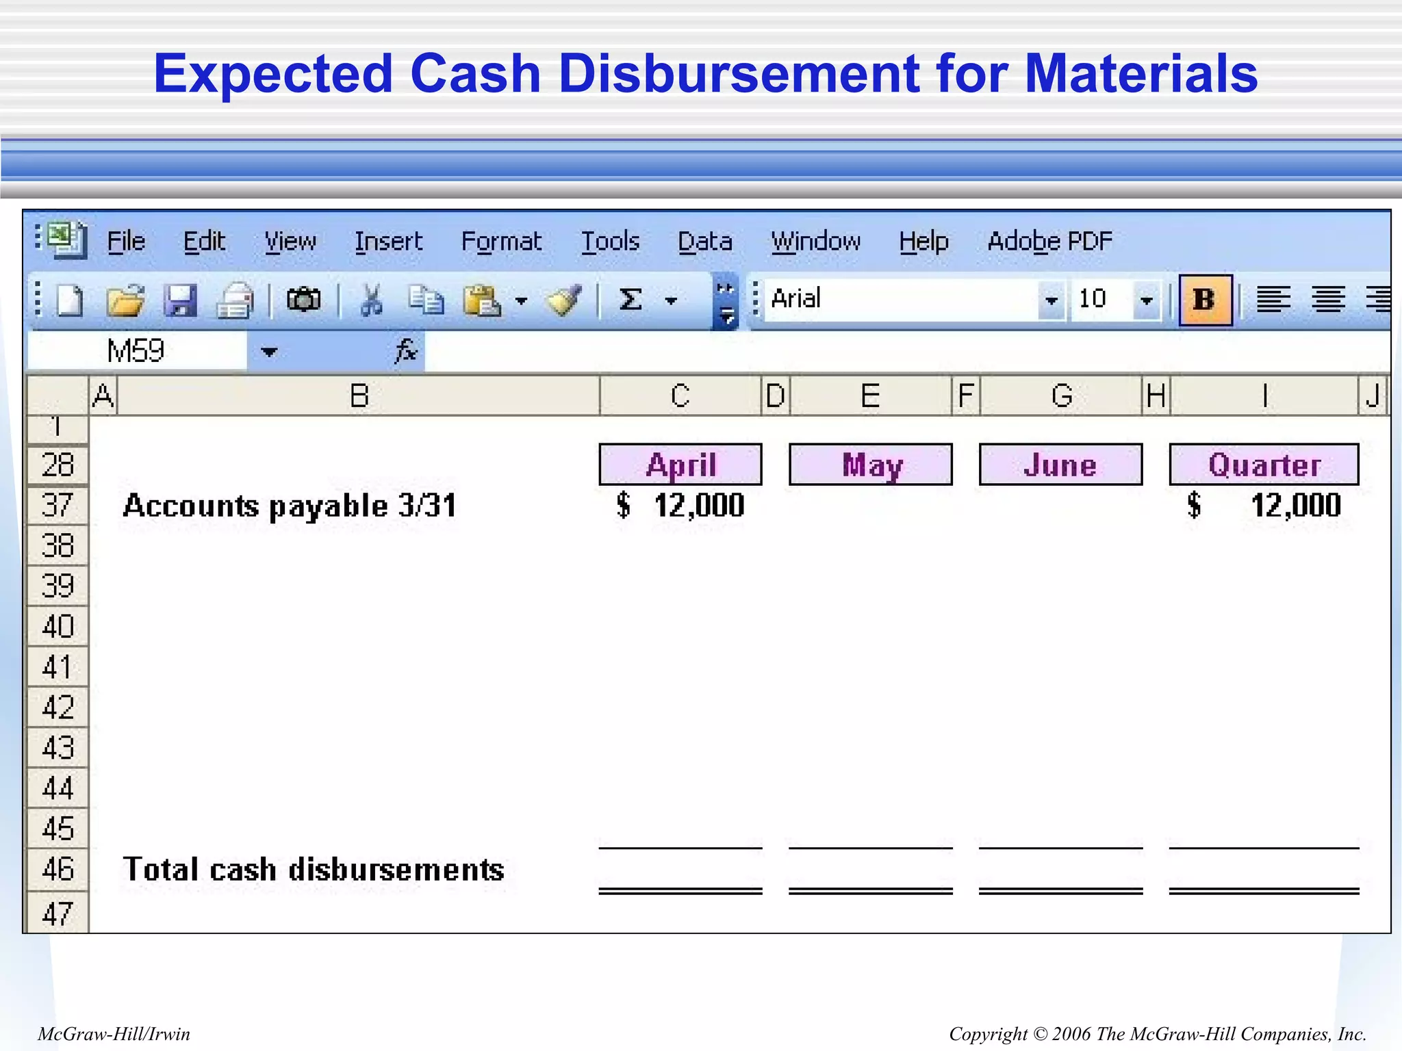
Task: Print the spreadsheet with printer icon
Action: pos(235,300)
